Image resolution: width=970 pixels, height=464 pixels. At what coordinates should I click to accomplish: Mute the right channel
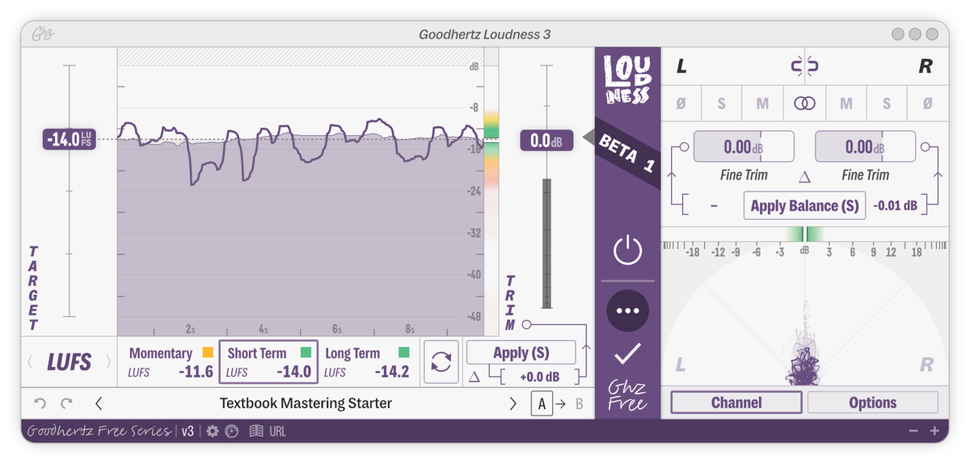tap(846, 103)
